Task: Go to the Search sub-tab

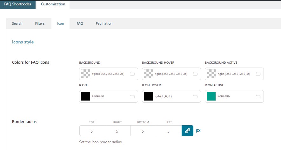Action: click(17, 23)
